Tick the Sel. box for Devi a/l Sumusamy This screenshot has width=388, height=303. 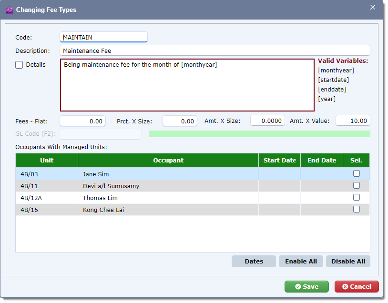click(x=356, y=186)
